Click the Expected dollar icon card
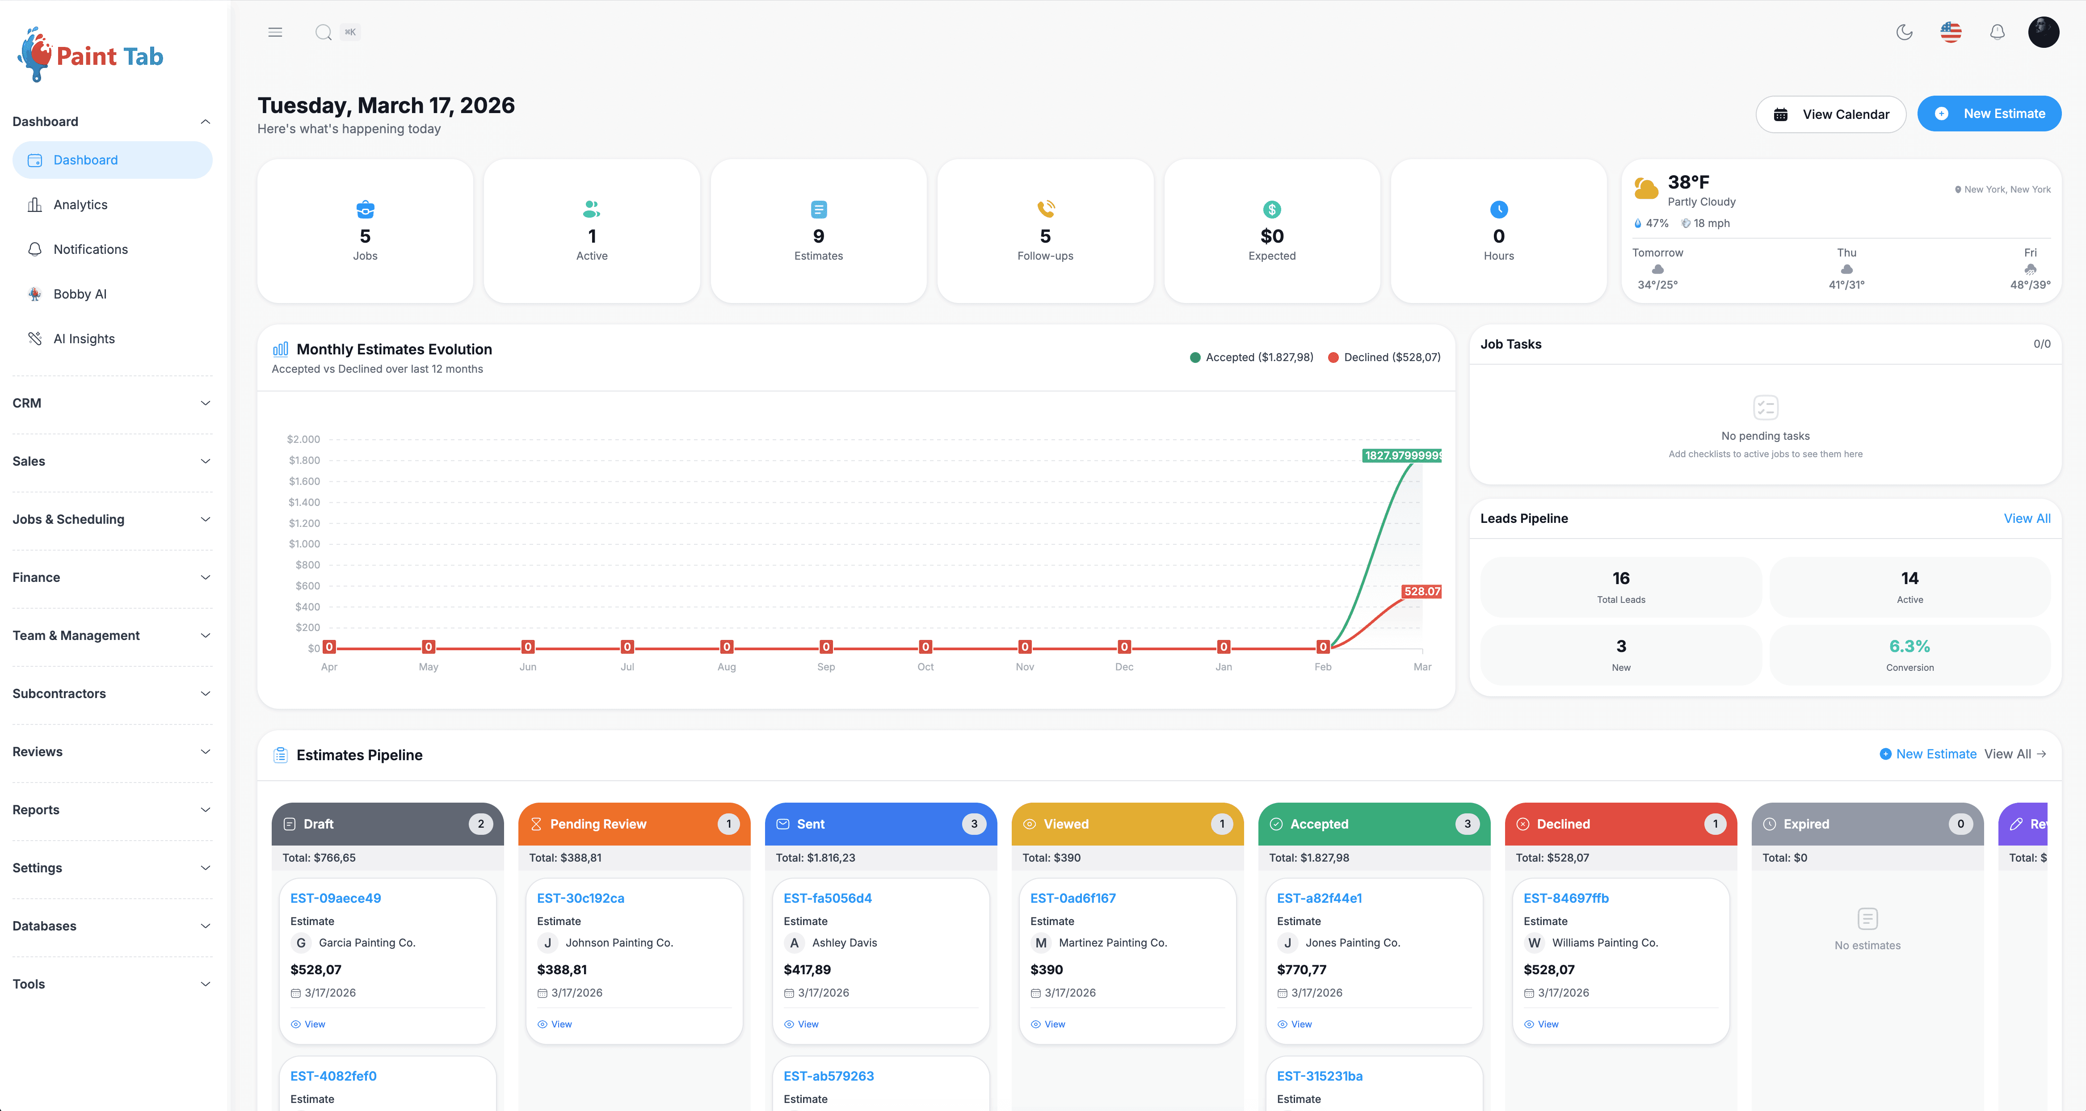 (x=1271, y=210)
